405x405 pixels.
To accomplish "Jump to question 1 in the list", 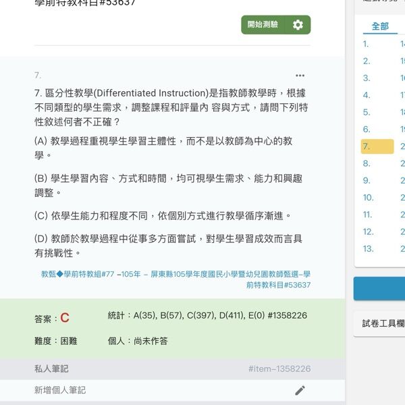I will pyautogui.click(x=366, y=44).
